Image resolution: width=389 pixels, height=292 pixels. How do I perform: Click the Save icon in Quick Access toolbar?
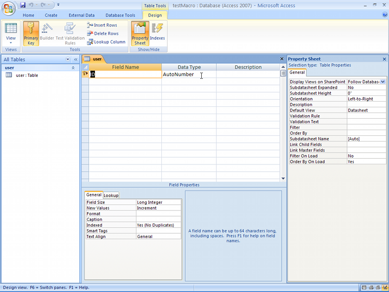click(23, 5)
